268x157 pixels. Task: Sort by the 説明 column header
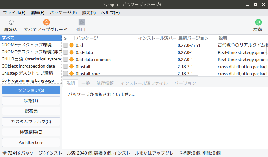[x=242, y=38]
